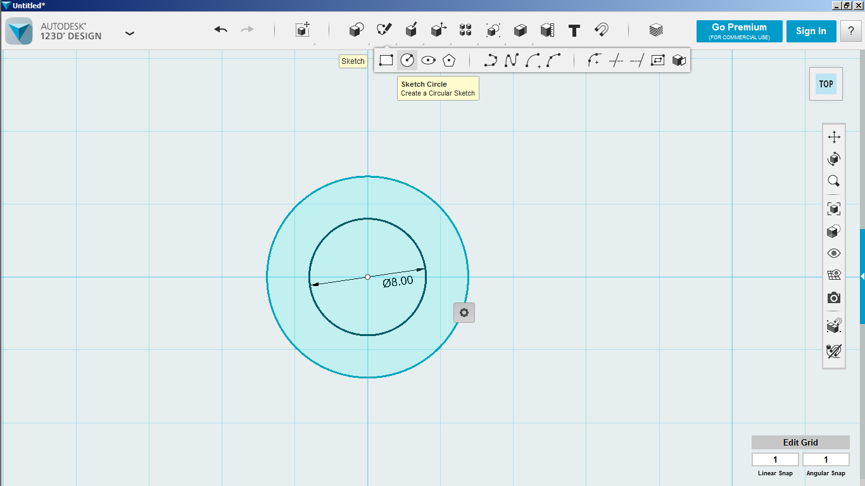Open the sketch gear settings button
The image size is (865, 486).
pyautogui.click(x=464, y=313)
